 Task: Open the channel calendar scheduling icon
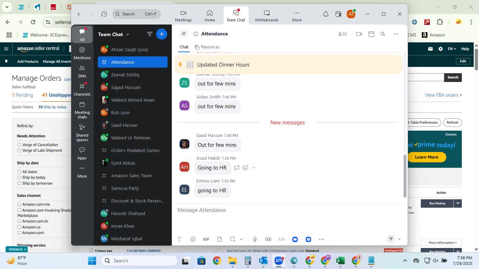click(x=371, y=34)
